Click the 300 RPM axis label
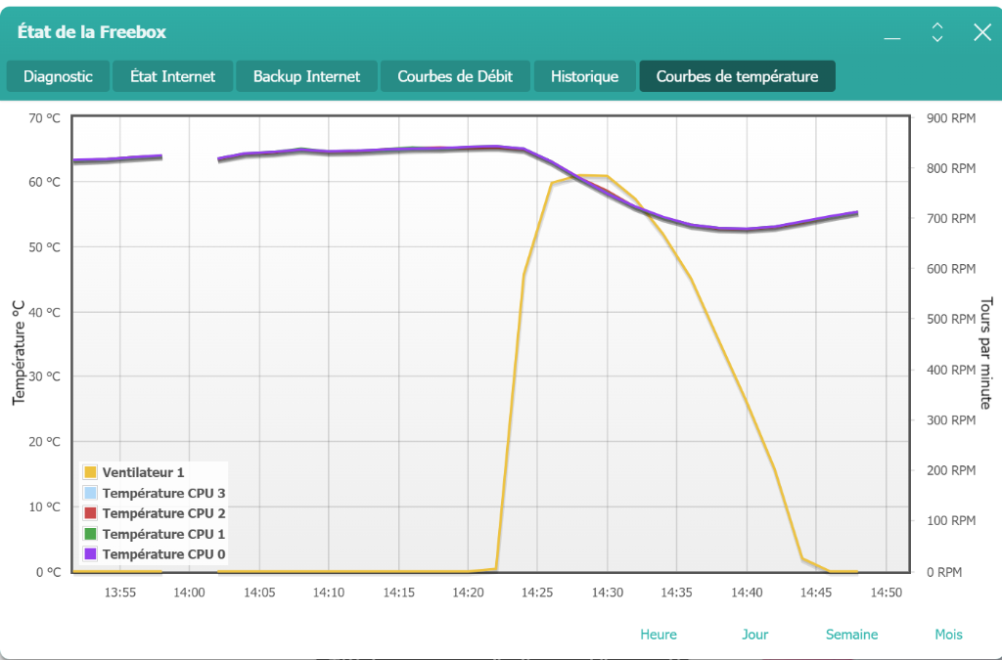This screenshot has height=660, width=1002. (x=951, y=420)
